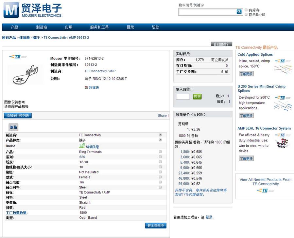
Task: Open AMPSEAL 16 connector thumbnail
Action: pos(282,143)
